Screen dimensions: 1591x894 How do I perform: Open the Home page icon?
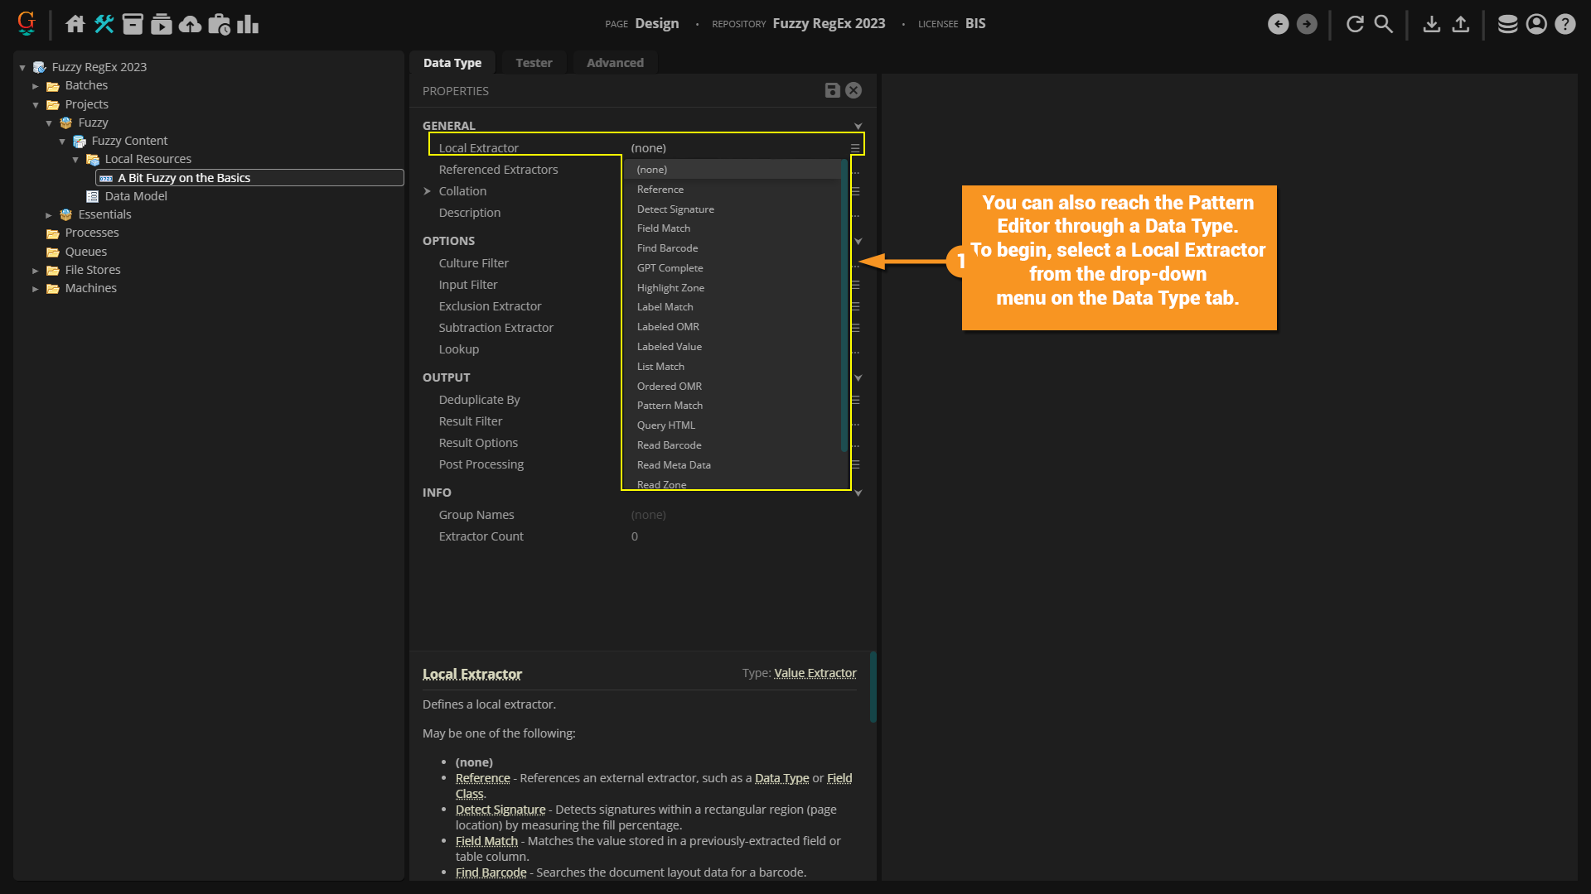coord(75,24)
